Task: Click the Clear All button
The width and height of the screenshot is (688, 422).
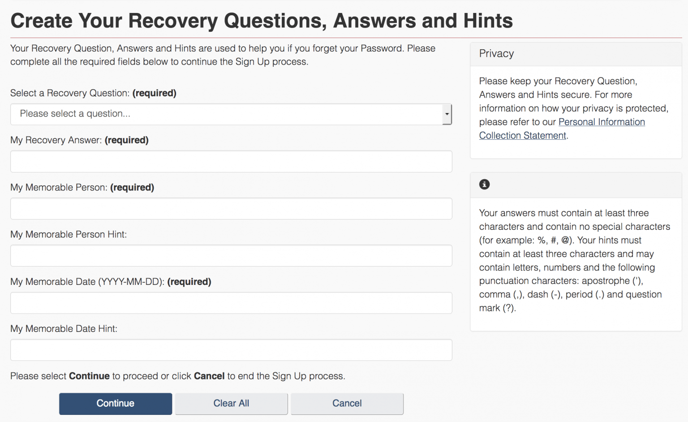Action: 231,404
